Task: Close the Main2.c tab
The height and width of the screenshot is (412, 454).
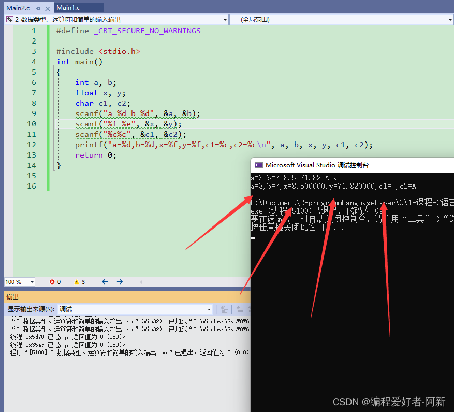Action: click(x=48, y=8)
